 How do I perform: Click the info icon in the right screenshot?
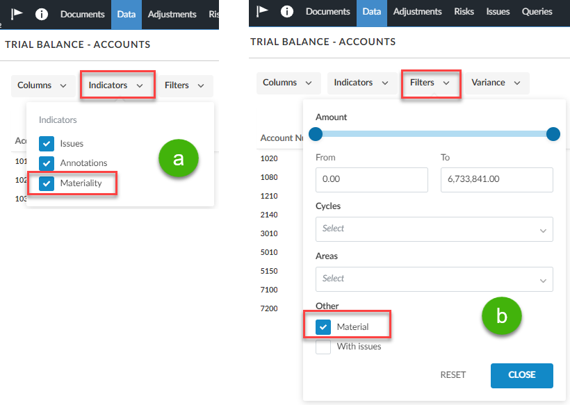[x=287, y=12]
